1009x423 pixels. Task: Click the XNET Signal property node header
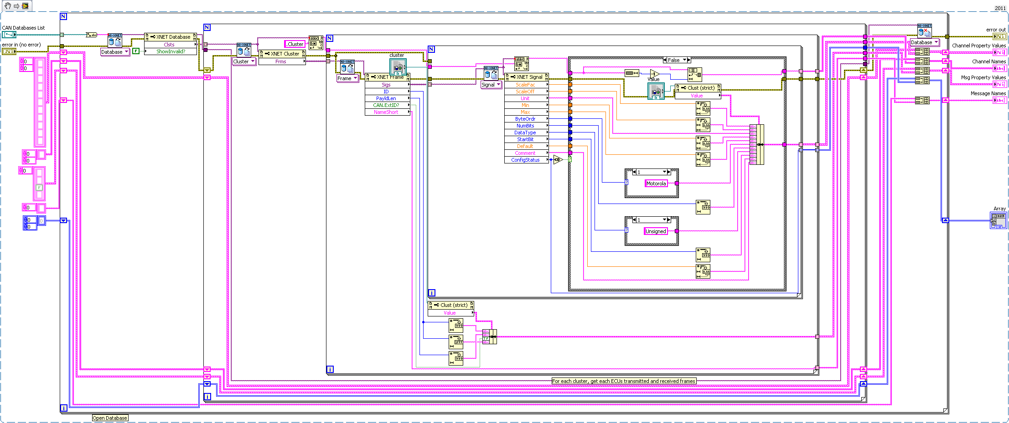pyautogui.click(x=527, y=77)
